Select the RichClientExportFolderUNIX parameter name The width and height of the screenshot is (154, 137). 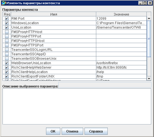[54, 76]
